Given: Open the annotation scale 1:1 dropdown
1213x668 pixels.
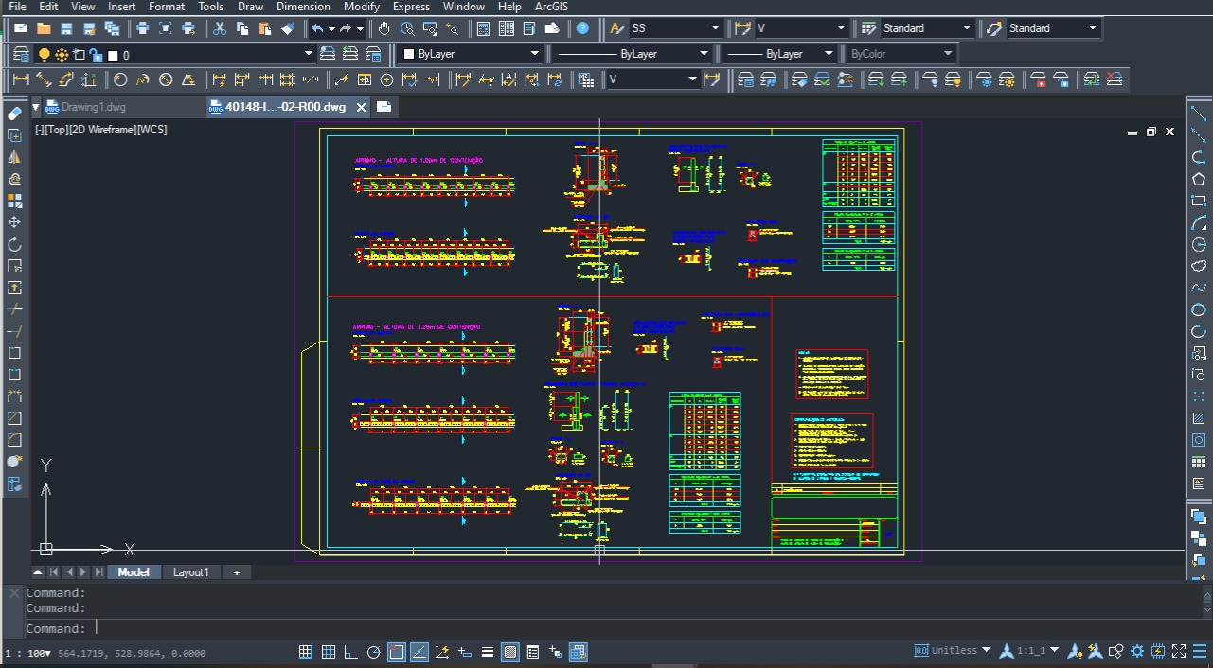Looking at the screenshot, I should pyautogui.click(x=1054, y=650).
